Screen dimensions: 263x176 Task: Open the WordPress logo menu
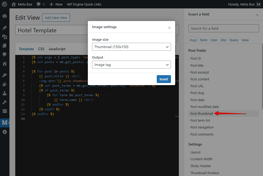pos(4,4)
